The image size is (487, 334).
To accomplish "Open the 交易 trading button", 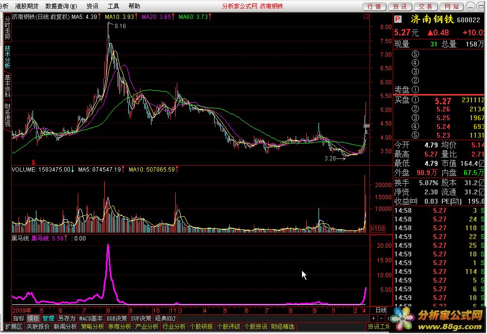I will click(x=425, y=6).
